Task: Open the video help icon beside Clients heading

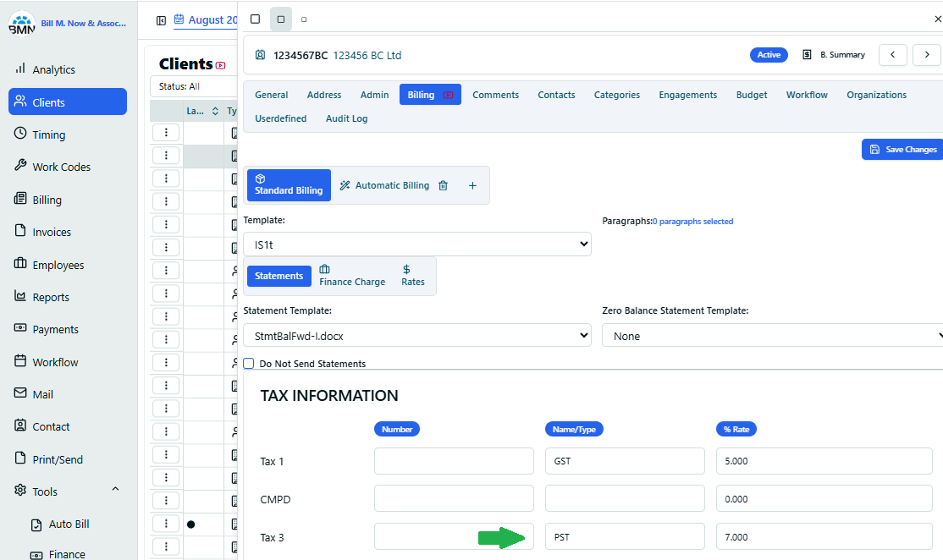Action: click(x=221, y=65)
